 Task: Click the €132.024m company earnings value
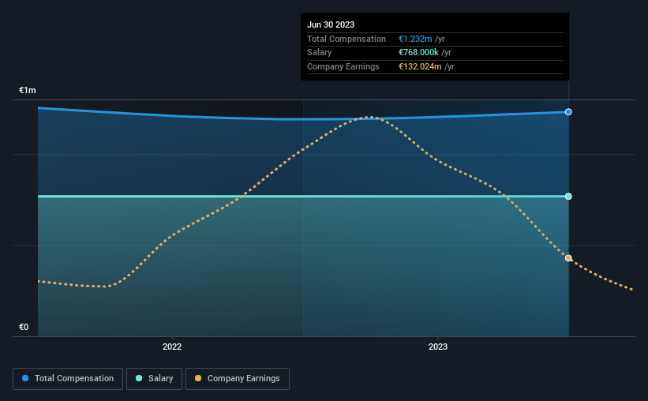point(420,66)
